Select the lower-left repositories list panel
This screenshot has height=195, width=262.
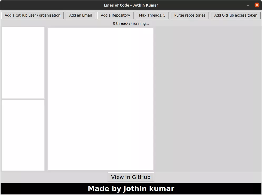click(23, 135)
